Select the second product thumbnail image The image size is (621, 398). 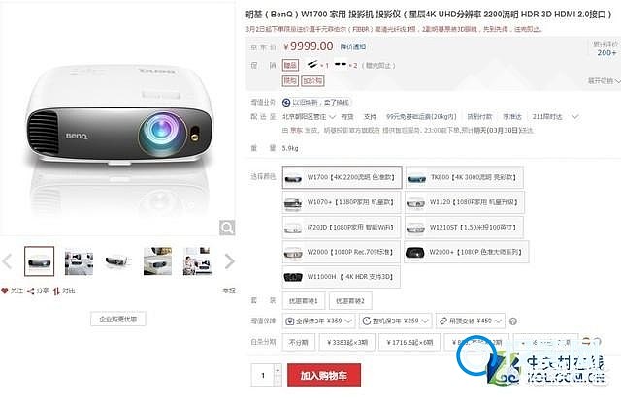[79, 261]
